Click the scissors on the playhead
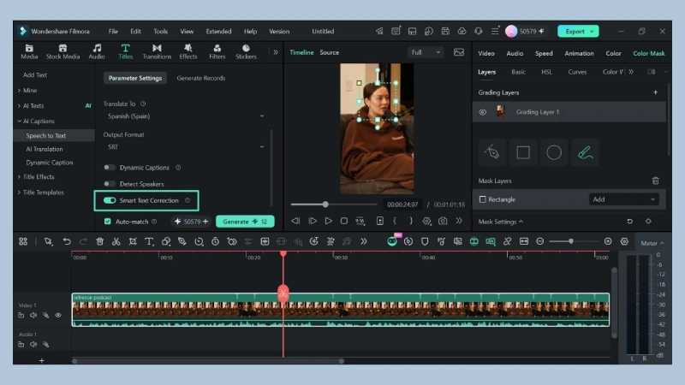The height and width of the screenshot is (385, 685). (283, 293)
